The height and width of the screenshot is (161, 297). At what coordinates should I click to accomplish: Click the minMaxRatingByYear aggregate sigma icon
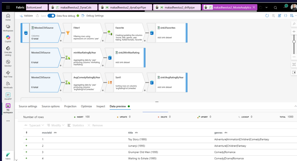pyautogui.click(x=68, y=57)
